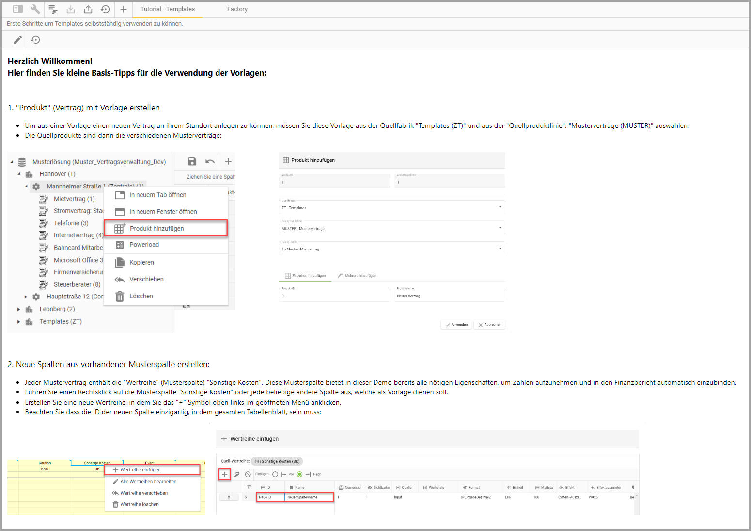Select the 'Vor' insert radio button
The width and height of the screenshot is (751, 531).
(275, 474)
